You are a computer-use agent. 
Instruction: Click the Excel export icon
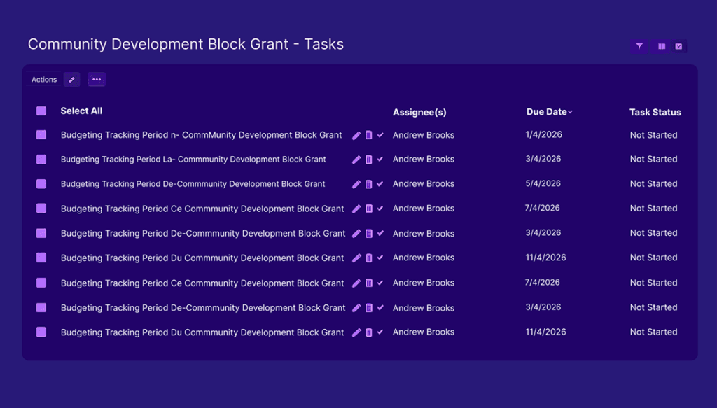[x=678, y=46]
